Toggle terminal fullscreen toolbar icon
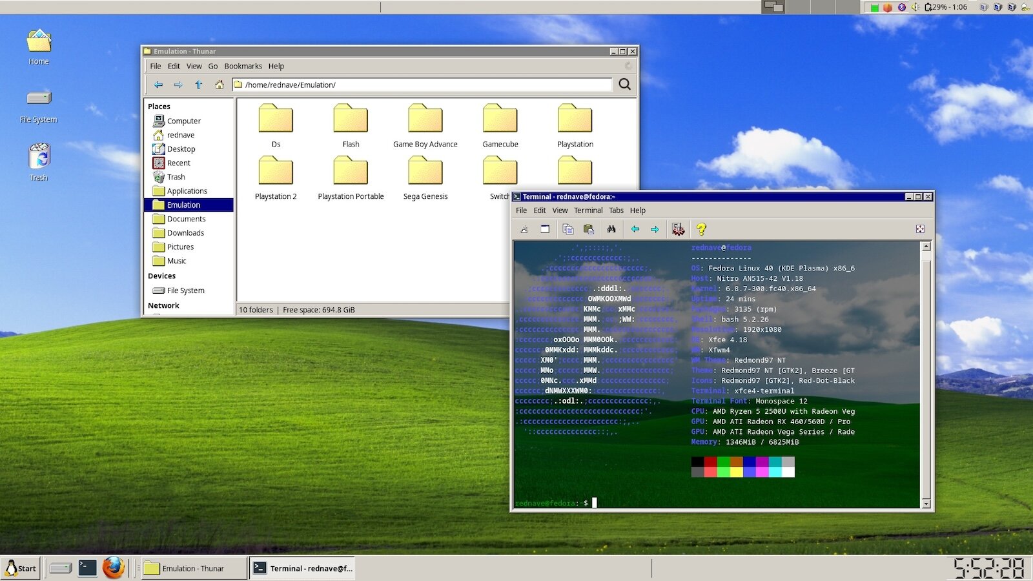 920,229
